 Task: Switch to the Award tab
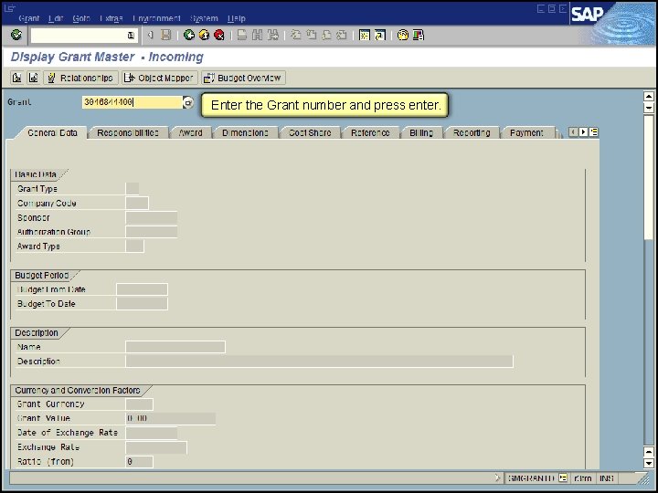pyautogui.click(x=190, y=133)
